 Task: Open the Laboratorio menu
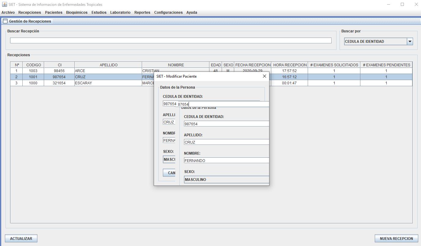coord(120,13)
